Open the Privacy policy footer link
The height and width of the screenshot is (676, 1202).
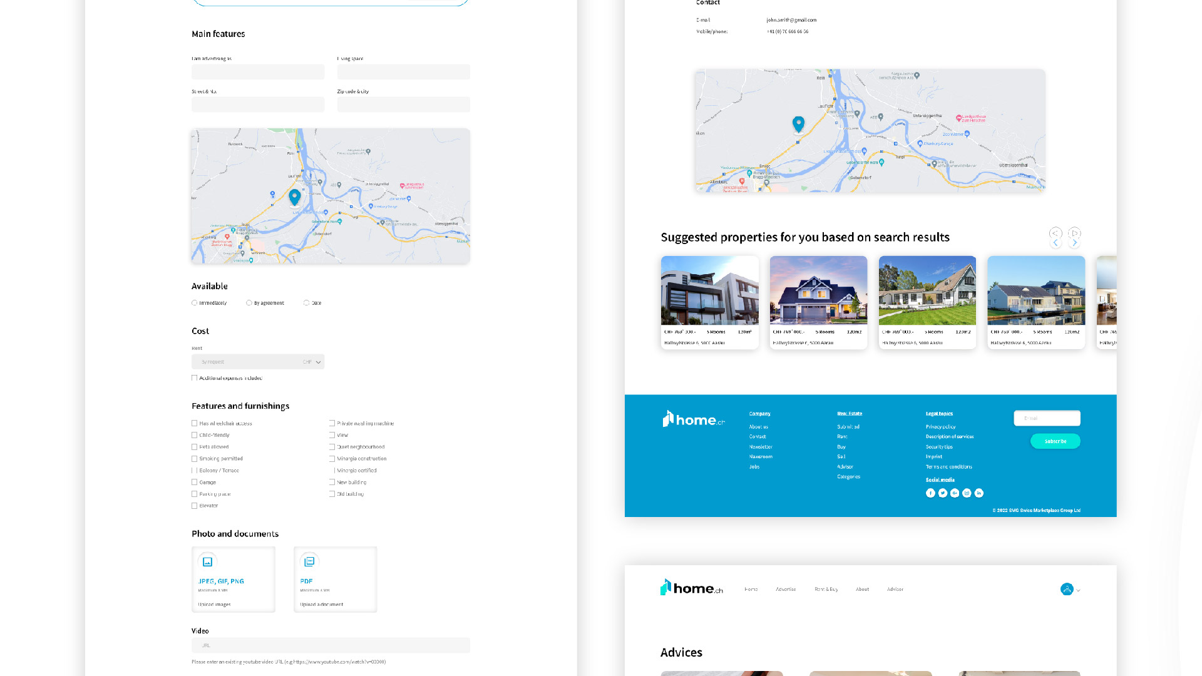pyautogui.click(x=940, y=427)
